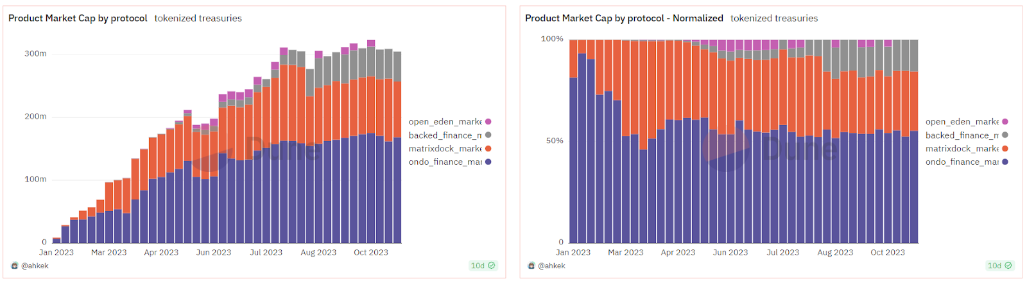Viewport: 1027px width, 281px height.
Task: Click the purple ondo_finance legend dot in Normalized chart
Action: (x=1005, y=162)
